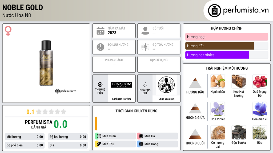Click the green 0.0 Perfumista score
273x153 pixels.
61,124
